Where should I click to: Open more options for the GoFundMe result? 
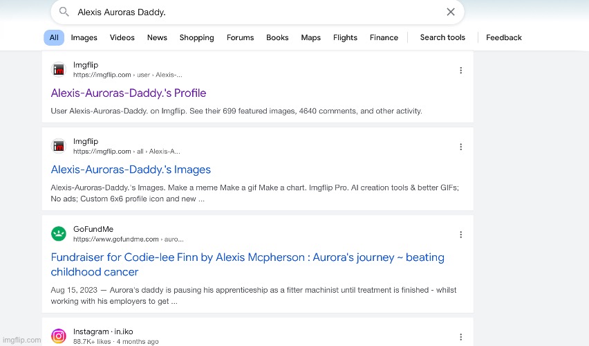pos(461,235)
